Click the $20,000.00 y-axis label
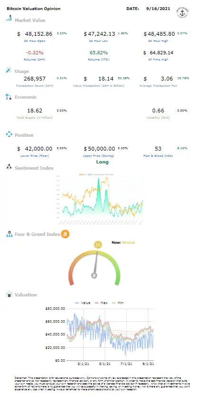This screenshot has width=204, height=396. click(56, 347)
